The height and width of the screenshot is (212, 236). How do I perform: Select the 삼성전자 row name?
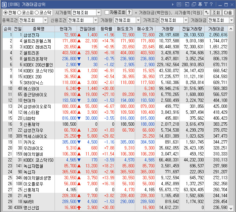click(x=31, y=35)
